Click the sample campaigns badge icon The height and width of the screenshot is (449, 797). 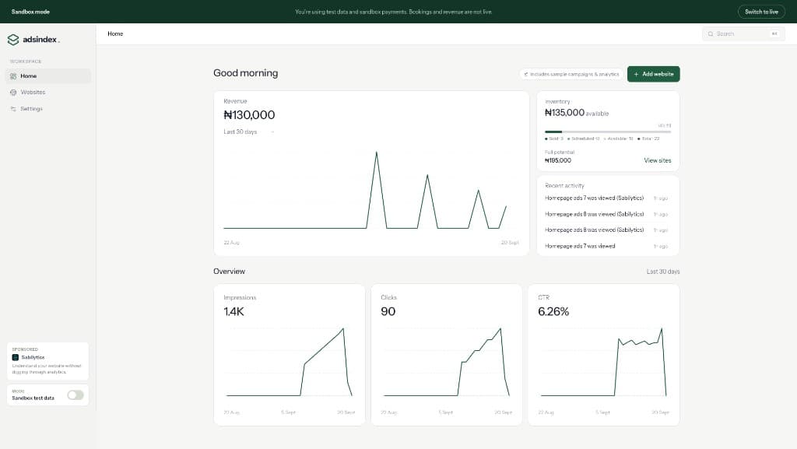tap(526, 74)
